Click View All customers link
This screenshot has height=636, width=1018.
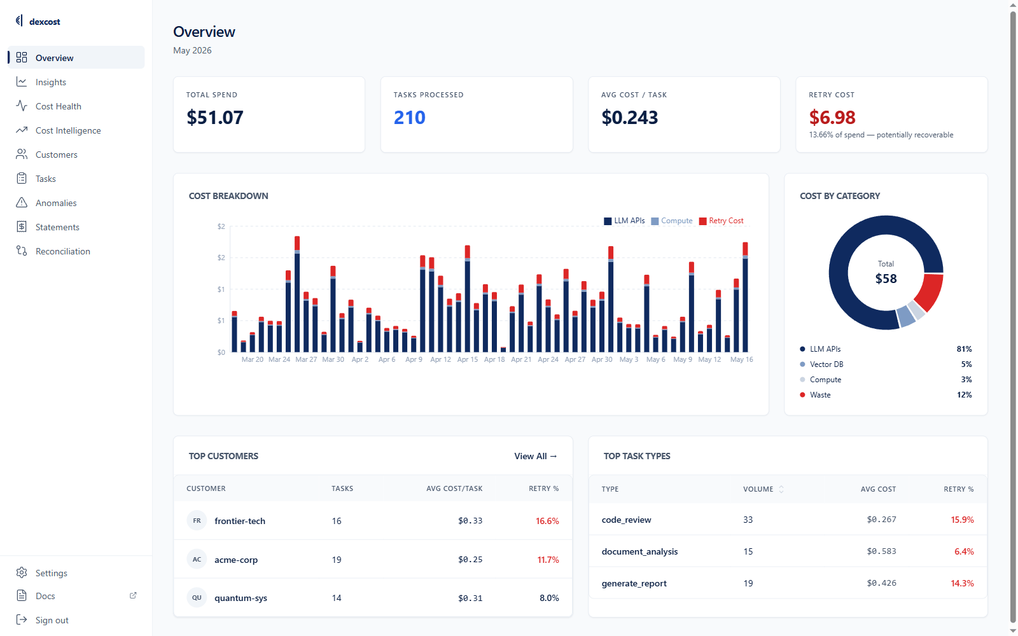[536, 456]
